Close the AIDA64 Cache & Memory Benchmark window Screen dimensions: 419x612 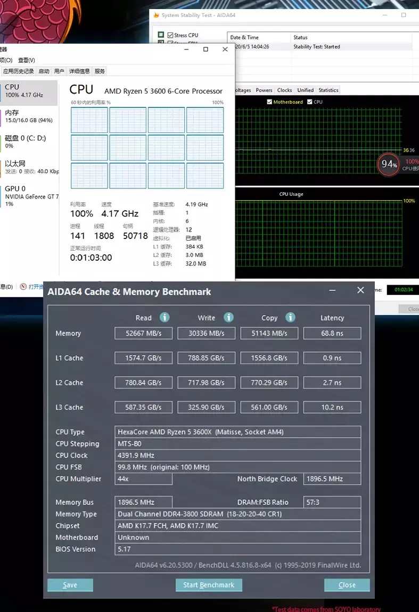[360, 290]
